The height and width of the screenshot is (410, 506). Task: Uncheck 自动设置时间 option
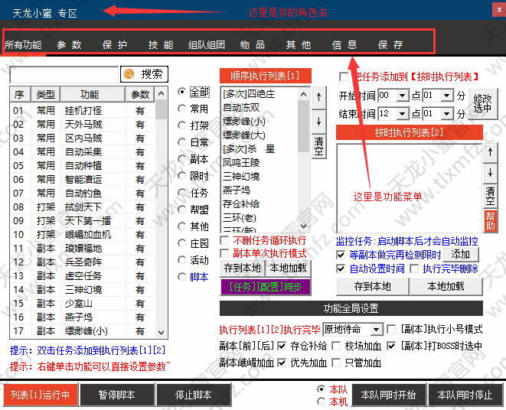(x=341, y=268)
